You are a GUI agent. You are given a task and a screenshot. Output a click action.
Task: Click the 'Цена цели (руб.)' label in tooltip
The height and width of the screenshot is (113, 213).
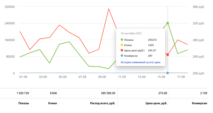134,50
